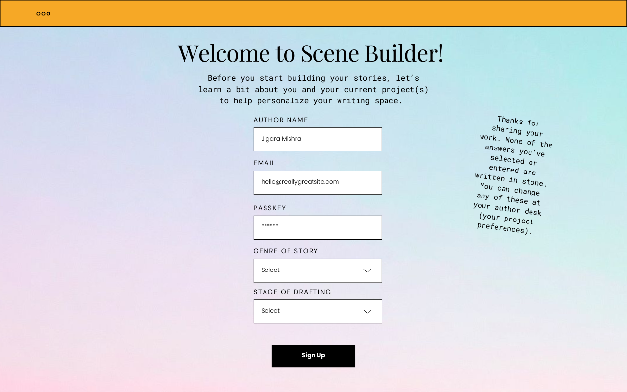Click the AUTHOR NAME label
Viewport: 627px width, 392px height.
(x=281, y=120)
